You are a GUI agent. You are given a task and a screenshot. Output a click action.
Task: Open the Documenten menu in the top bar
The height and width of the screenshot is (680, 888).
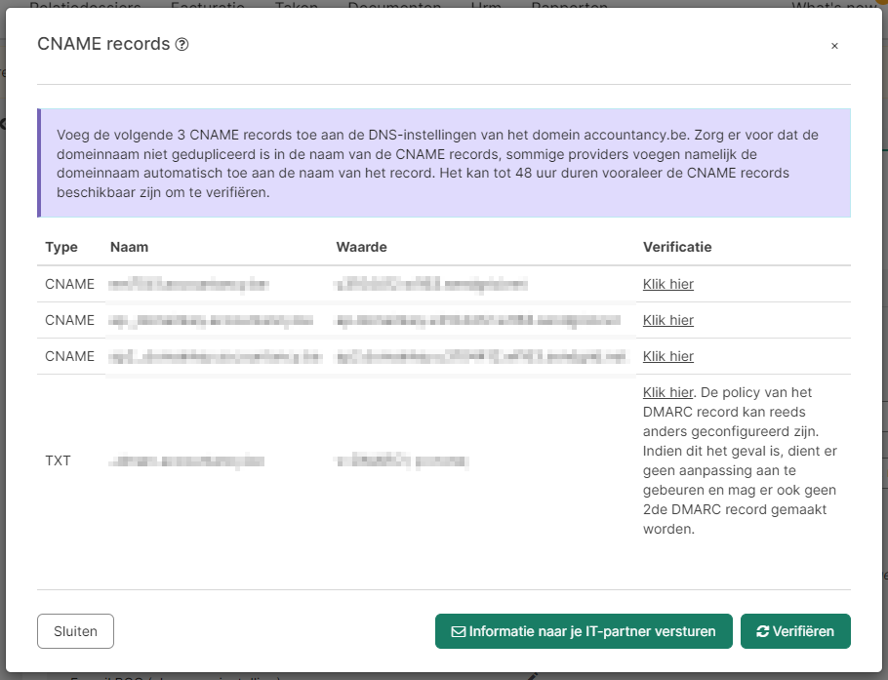[392, 6]
